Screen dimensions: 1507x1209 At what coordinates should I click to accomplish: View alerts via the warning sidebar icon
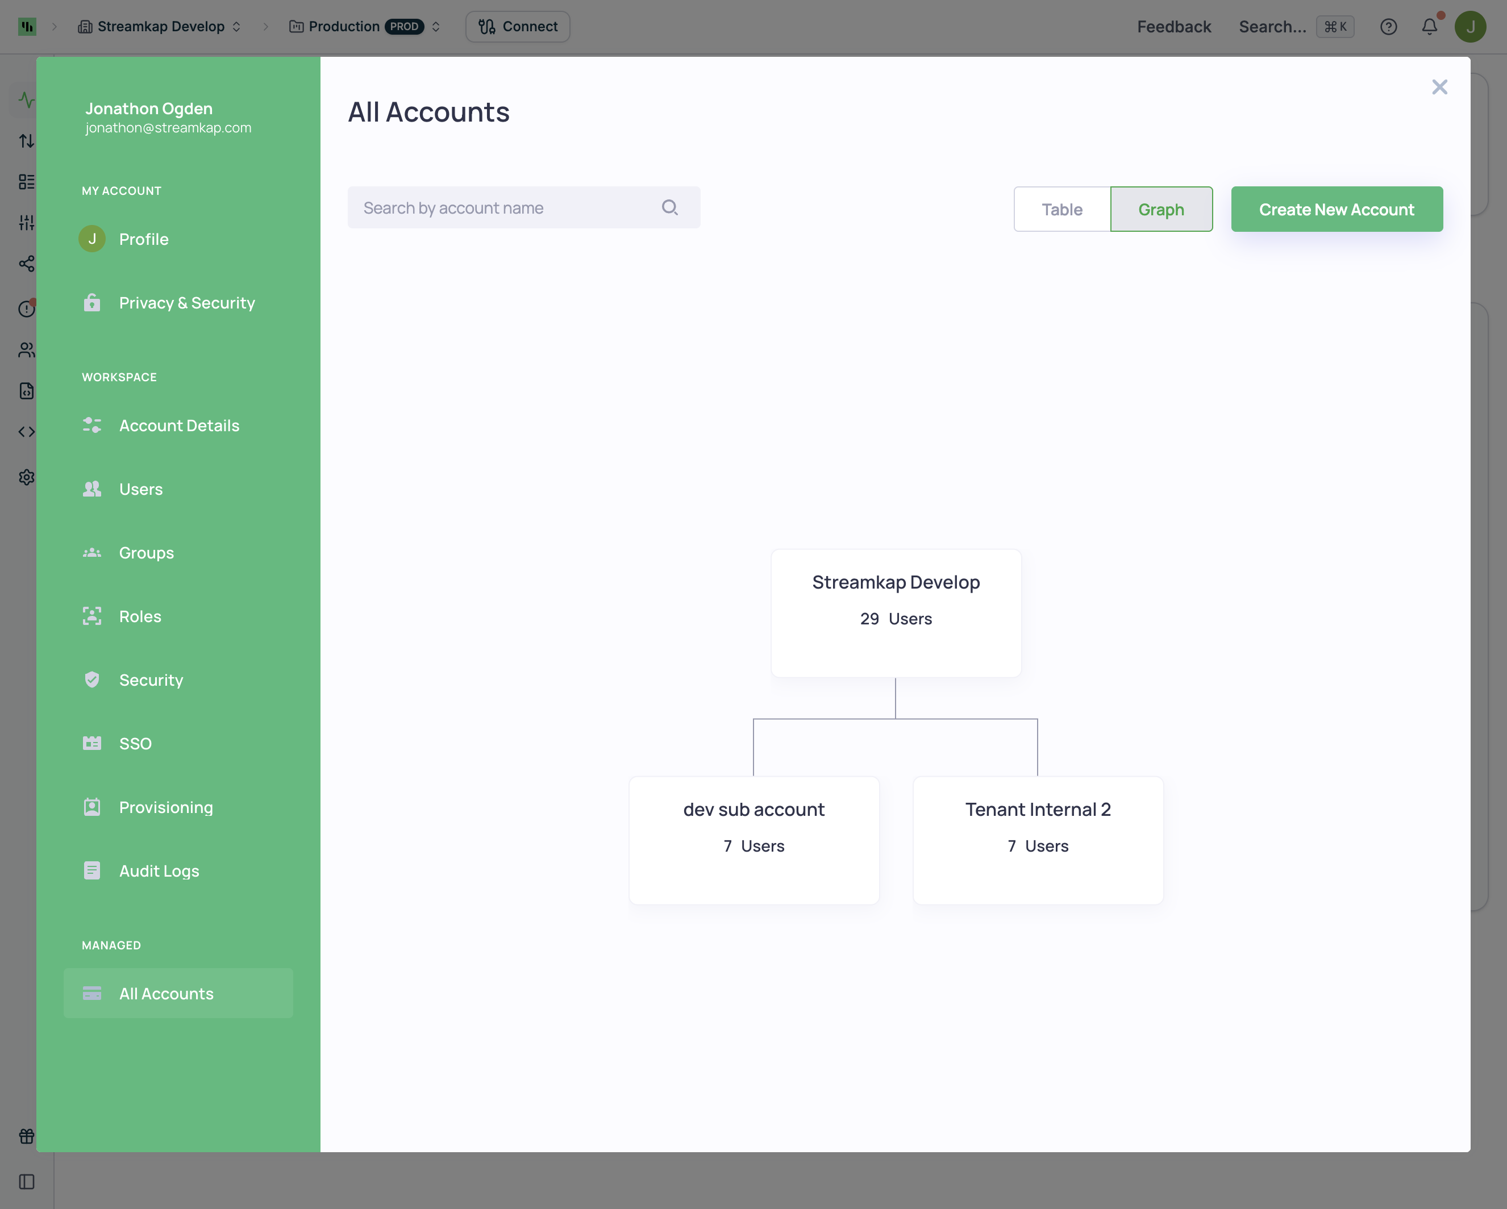(x=27, y=308)
